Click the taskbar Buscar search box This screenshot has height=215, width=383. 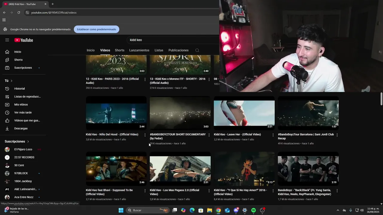(148, 210)
